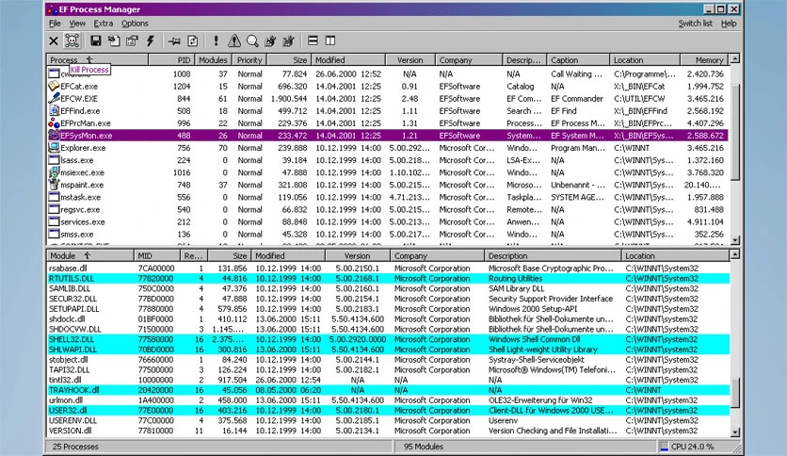Click the X close-process toolbar icon
Screen dimensions: 787x456
pyautogui.click(x=54, y=41)
